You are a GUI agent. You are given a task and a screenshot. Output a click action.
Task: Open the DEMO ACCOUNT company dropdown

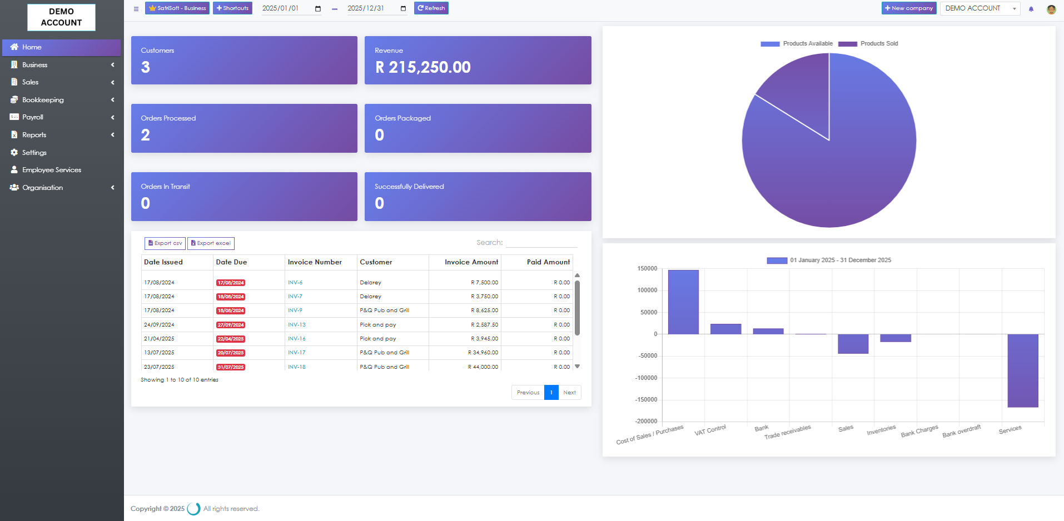980,8
